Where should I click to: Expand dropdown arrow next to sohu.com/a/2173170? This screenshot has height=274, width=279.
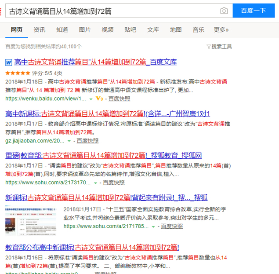pyautogui.click(x=95, y=183)
